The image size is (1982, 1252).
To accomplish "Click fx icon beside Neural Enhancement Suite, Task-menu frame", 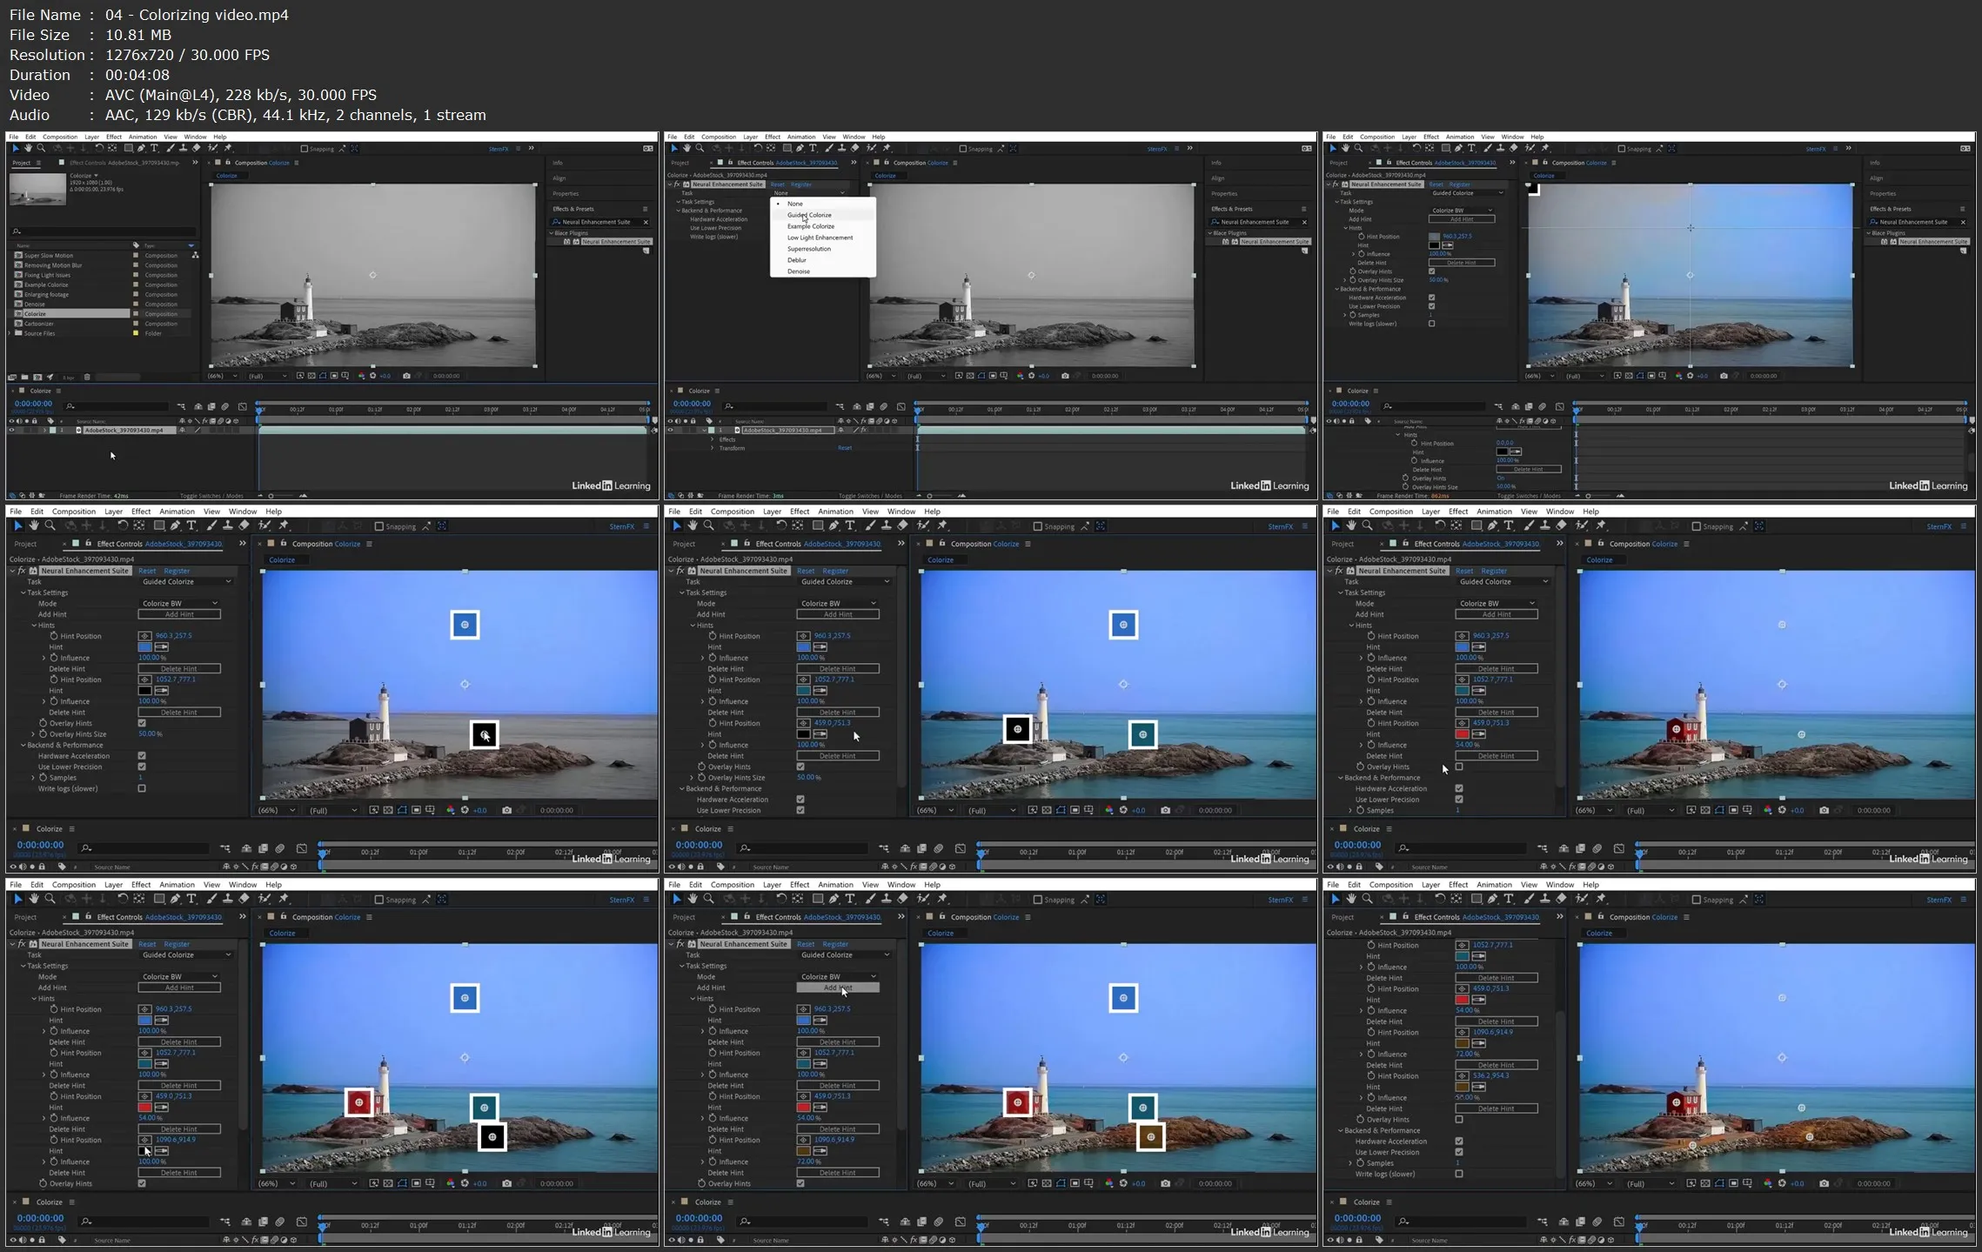I will [x=678, y=184].
